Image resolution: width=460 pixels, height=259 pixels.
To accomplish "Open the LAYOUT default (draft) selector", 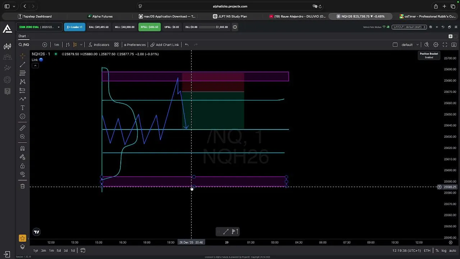I will coord(409,27).
